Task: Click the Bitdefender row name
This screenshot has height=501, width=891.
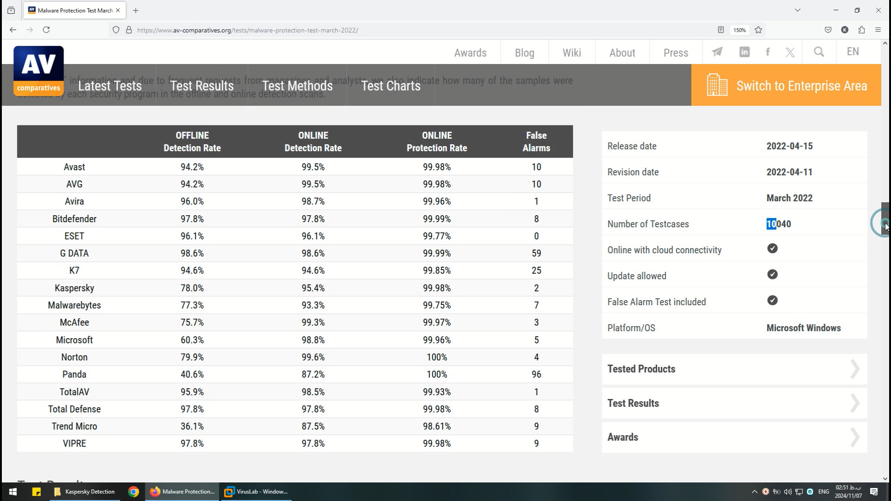Action: [x=74, y=219]
